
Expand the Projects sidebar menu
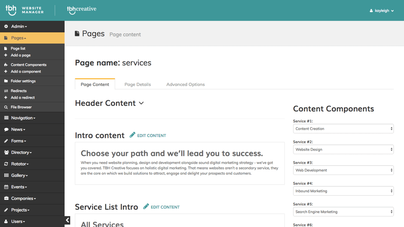pyautogui.click(x=32, y=210)
